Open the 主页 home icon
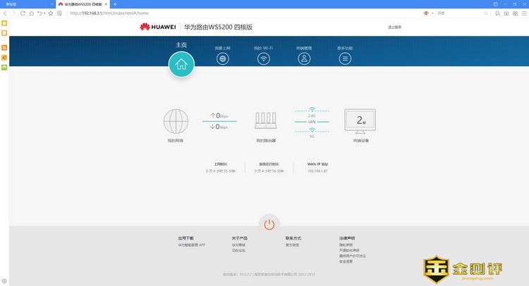 (181, 64)
